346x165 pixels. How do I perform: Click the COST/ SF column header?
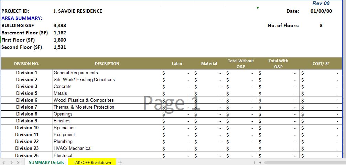321,64
